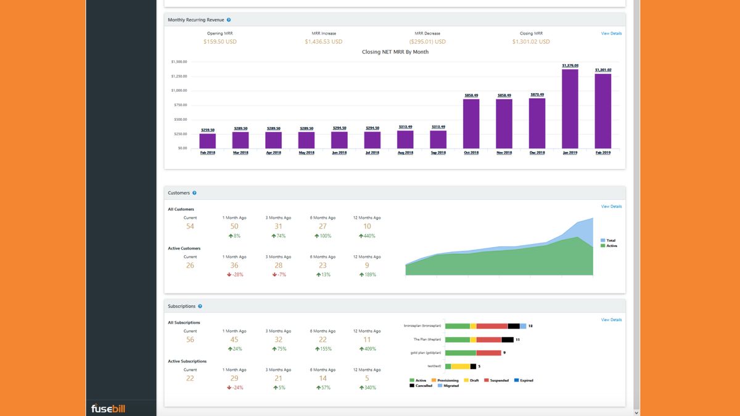Click All Customers 1 Month Ago value 50
740x416 pixels.
click(234, 226)
